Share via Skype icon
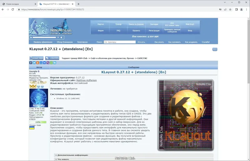Viewport: 250px width, 161px height. (x=55, y=63)
